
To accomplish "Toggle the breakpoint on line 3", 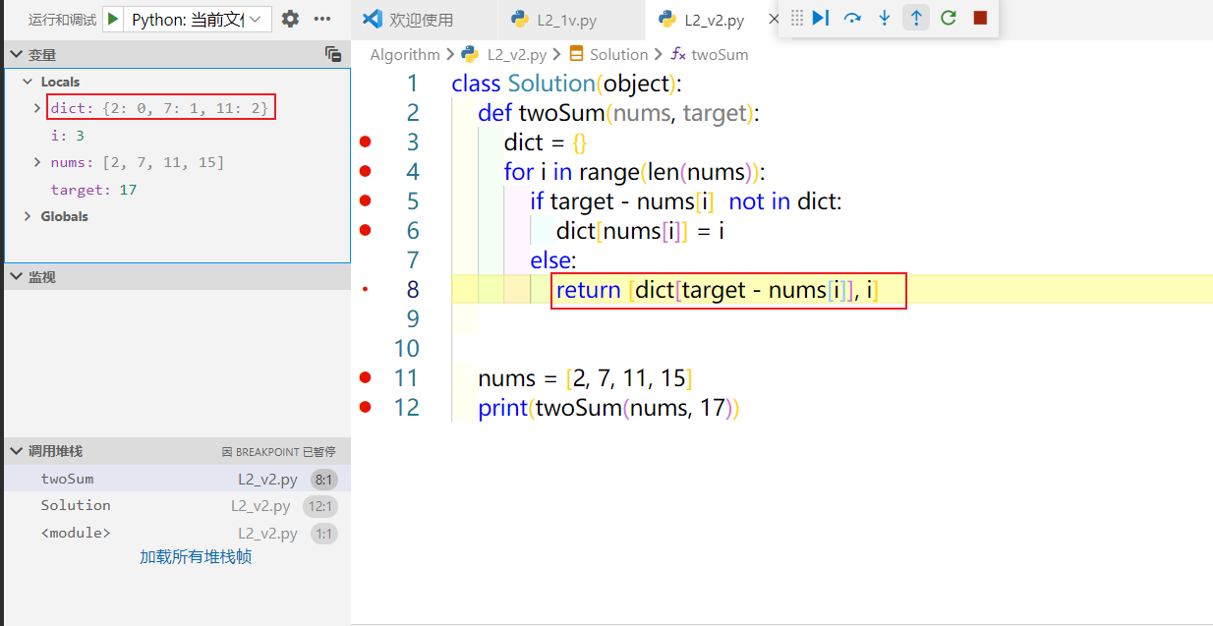I will 366,142.
